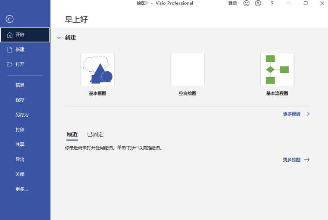This screenshot has height=220, width=328.
Task: Open the 信息 page
Action: click(x=25, y=85)
